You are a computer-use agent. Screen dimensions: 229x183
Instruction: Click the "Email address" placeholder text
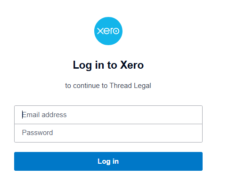pyautogui.click(x=44, y=115)
